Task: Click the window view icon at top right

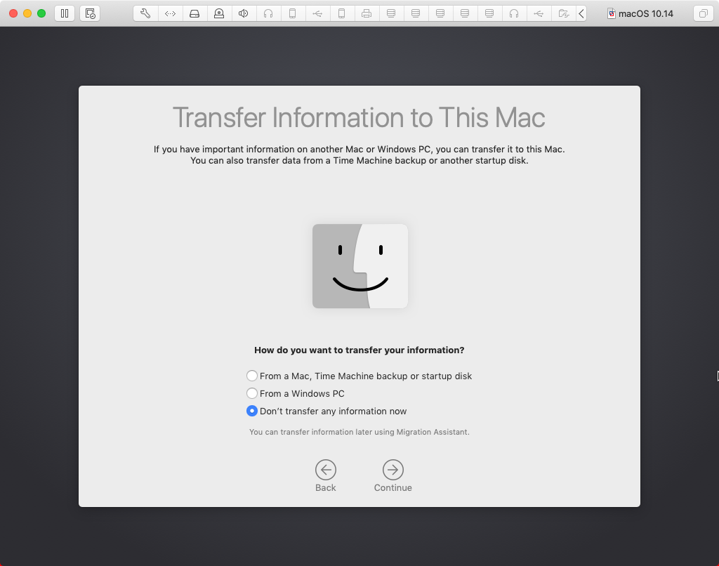Action: 702,13
